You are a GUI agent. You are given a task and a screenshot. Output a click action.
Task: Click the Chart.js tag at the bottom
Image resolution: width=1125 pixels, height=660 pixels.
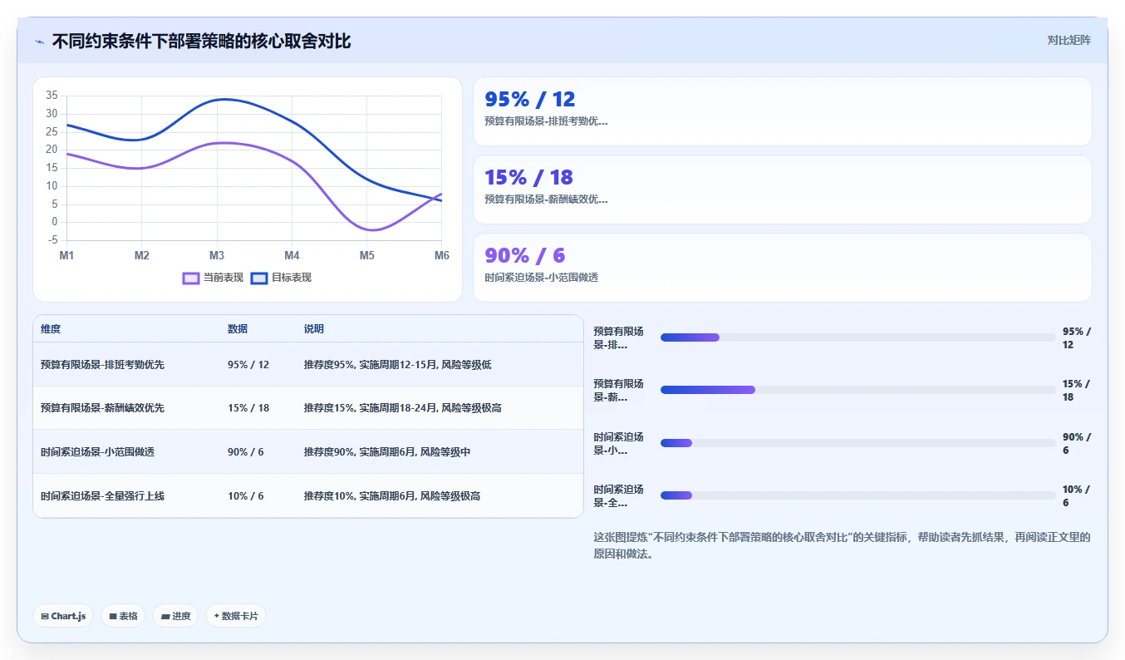[x=64, y=616]
